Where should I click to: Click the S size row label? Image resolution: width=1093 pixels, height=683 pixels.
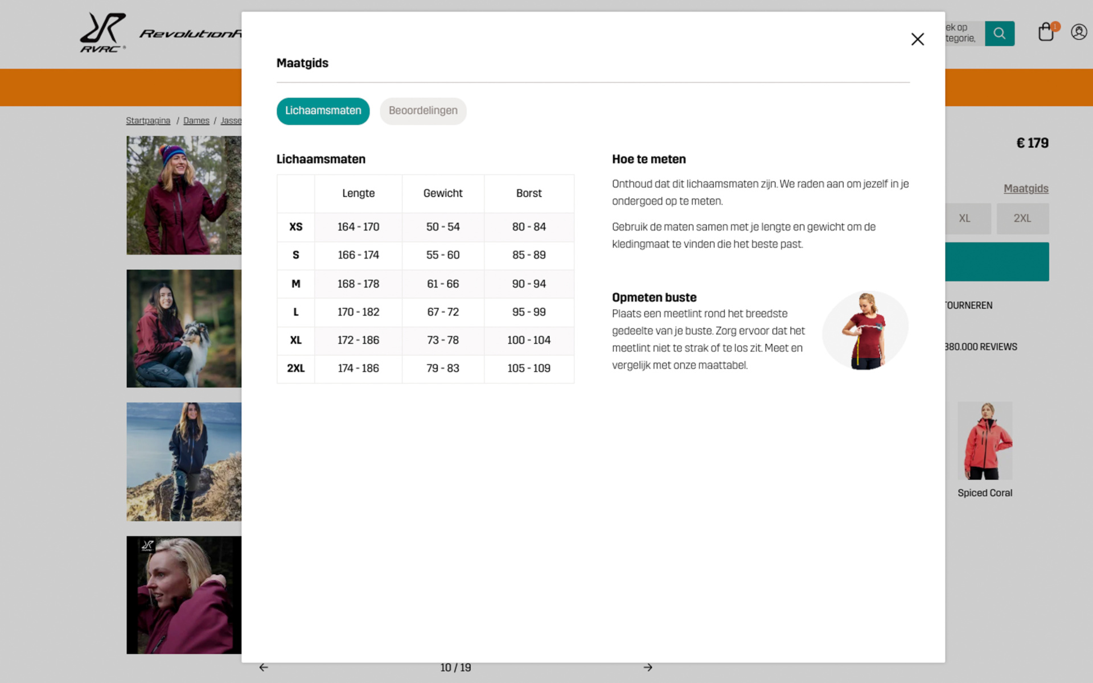pos(296,255)
